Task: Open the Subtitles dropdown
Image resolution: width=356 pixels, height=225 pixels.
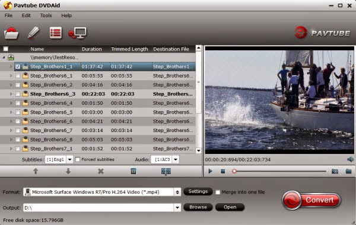Action: (x=69, y=159)
